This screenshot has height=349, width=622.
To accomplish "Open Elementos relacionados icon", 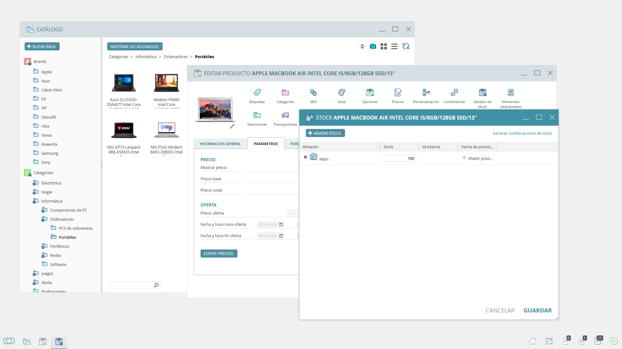I will [x=511, y=92].
